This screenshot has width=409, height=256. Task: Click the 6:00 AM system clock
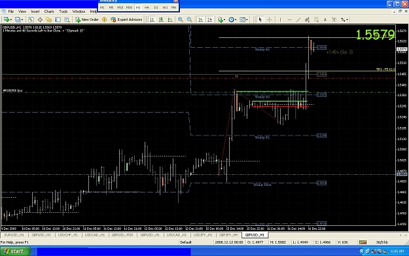point(397,251)
